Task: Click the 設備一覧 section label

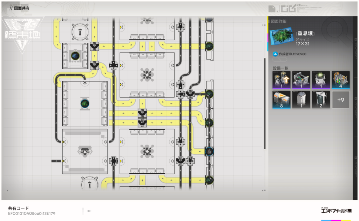Action: pos(280,68)
